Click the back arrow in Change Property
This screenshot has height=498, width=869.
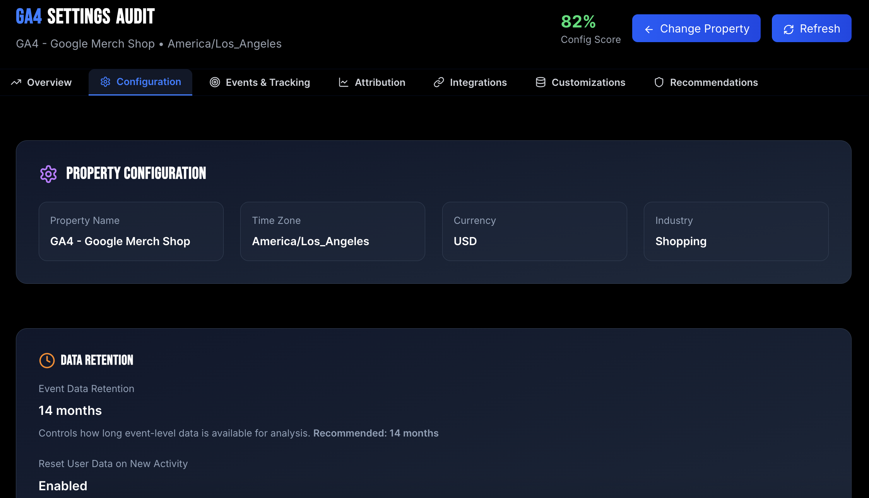point(649,29)
